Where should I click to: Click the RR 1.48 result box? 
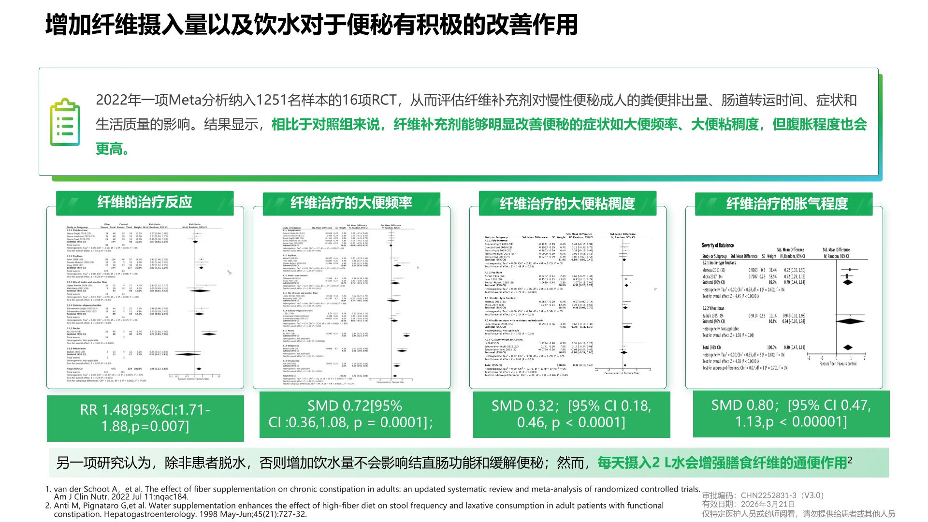click(x=145, y=418)
